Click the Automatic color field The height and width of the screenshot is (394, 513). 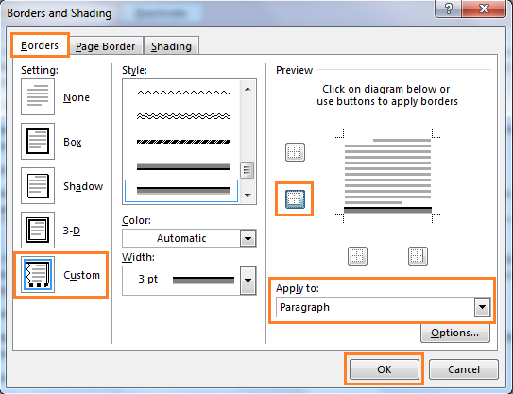181,238
